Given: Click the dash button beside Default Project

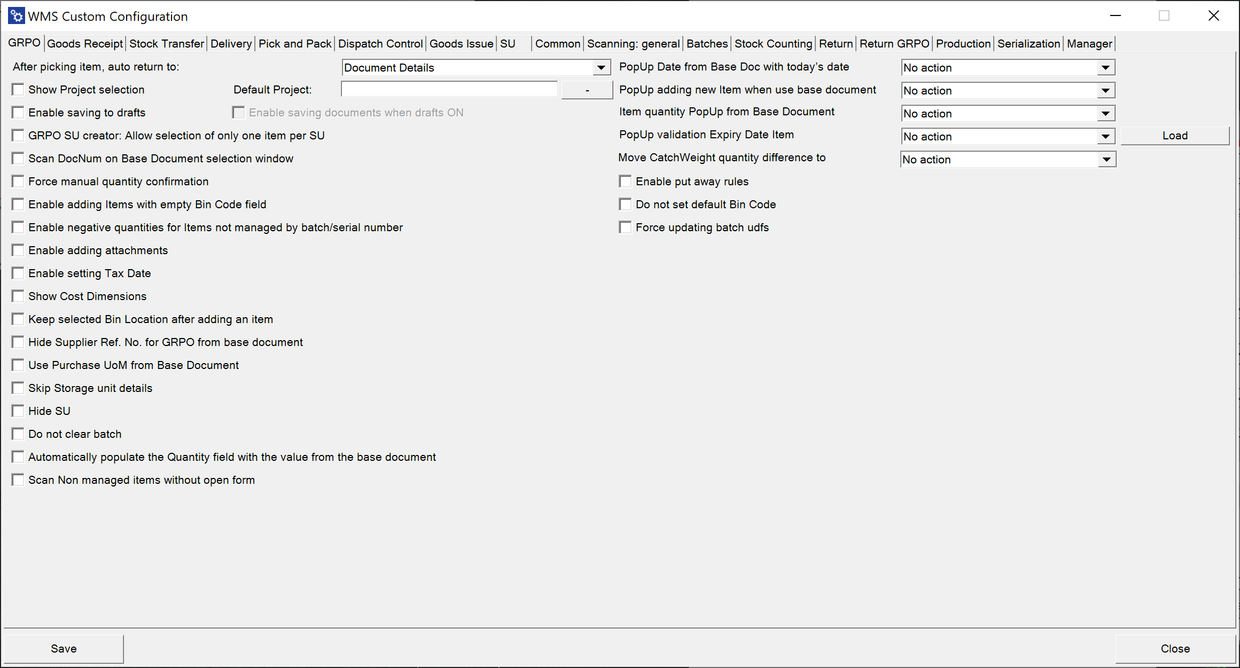Looking at the screenshot, I should pyautogui.click(x=587, y=90).
